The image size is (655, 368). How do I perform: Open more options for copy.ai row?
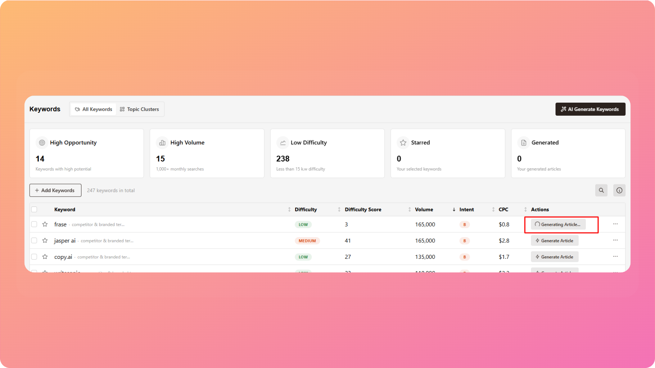point(615,257)
